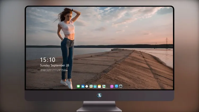Open the yellow Notes app

point(99,87)
